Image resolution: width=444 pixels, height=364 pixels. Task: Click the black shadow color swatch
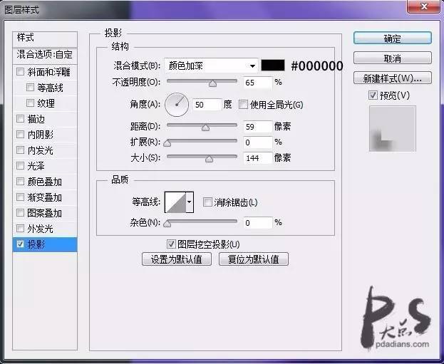[273, 66]
